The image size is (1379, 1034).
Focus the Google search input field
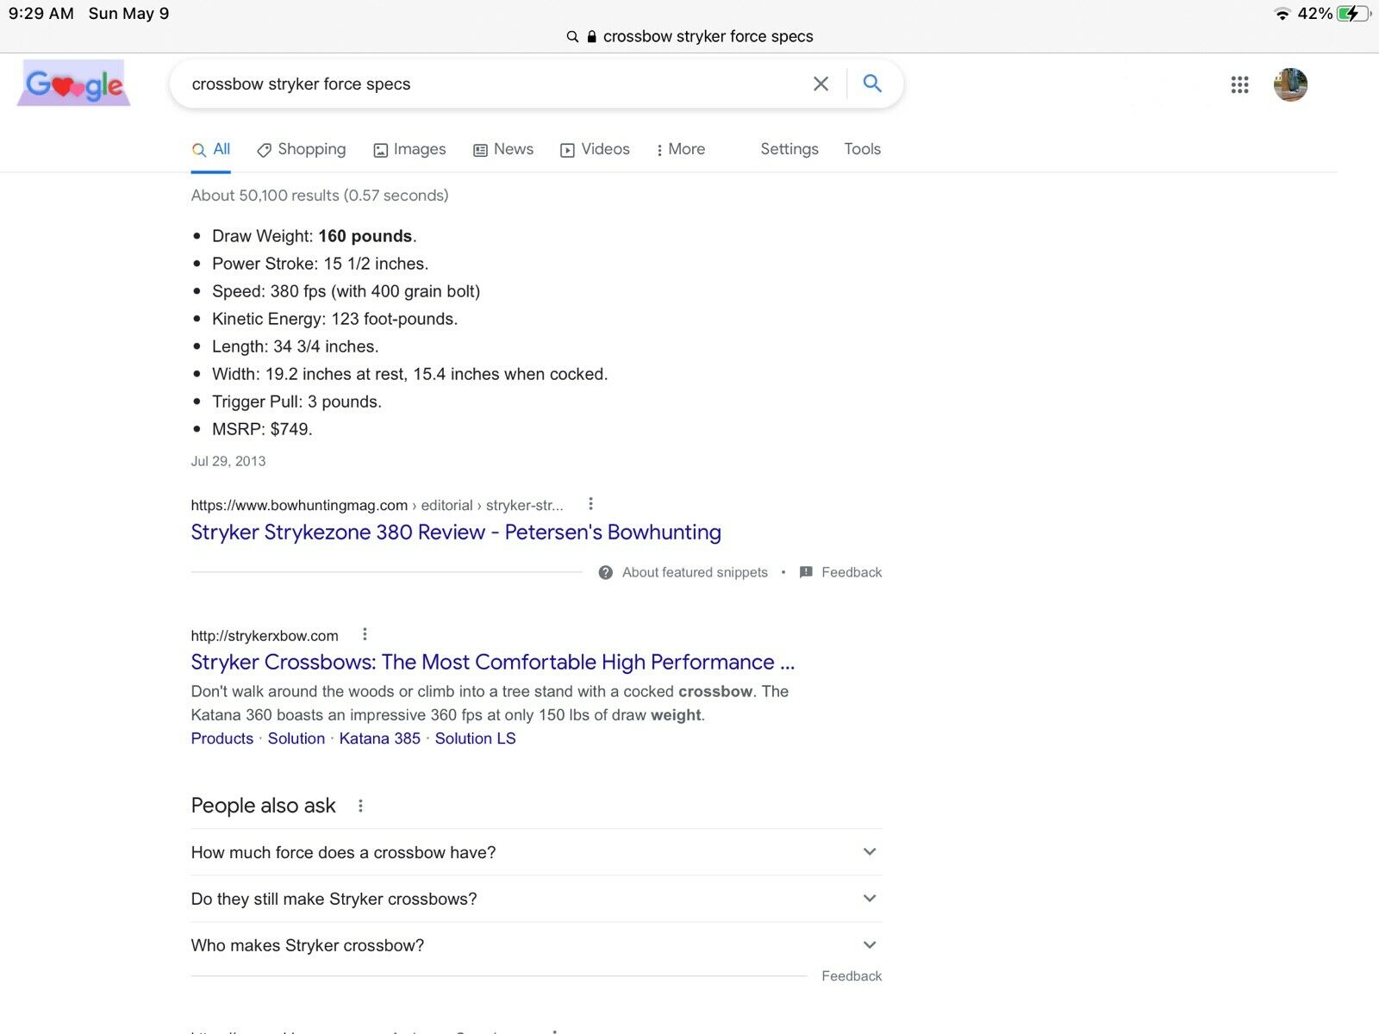coord(491,84)
